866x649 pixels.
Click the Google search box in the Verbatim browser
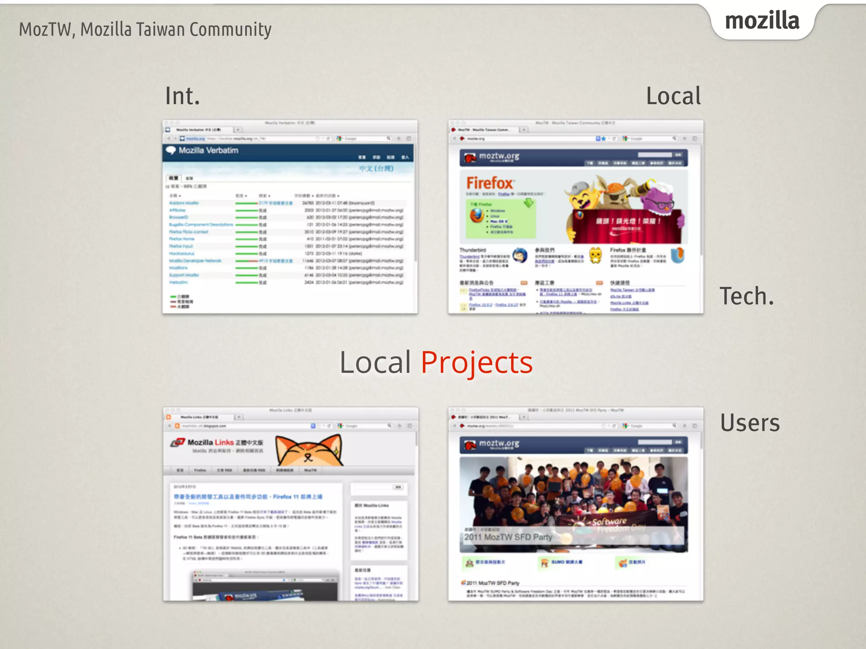coord(364,139)
